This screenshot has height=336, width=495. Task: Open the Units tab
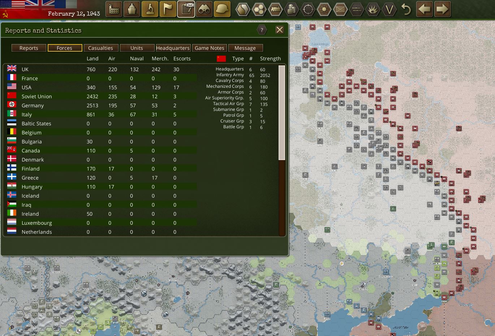137,48
